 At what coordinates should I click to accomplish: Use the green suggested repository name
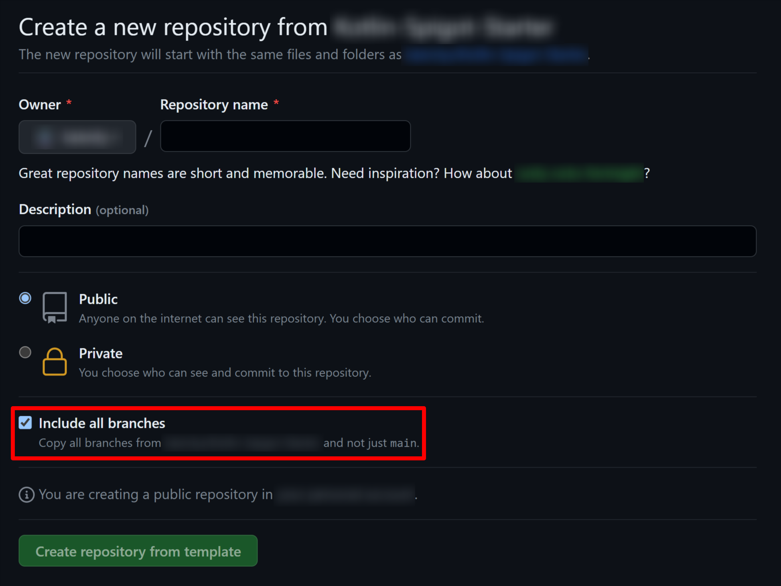pyautogui.click(x=579, y=173)
